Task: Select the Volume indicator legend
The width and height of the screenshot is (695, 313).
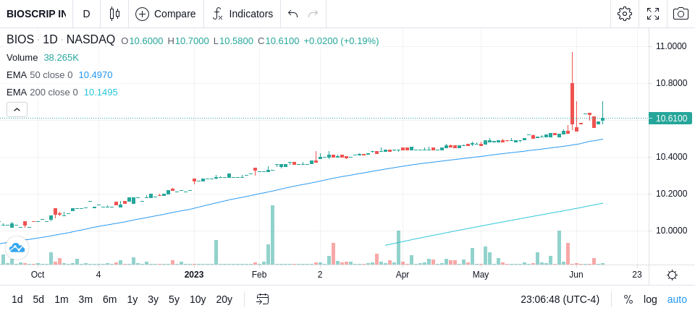Action: point(22,58)
